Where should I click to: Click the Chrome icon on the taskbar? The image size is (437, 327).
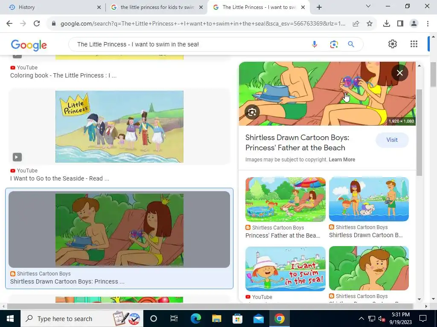279,318
